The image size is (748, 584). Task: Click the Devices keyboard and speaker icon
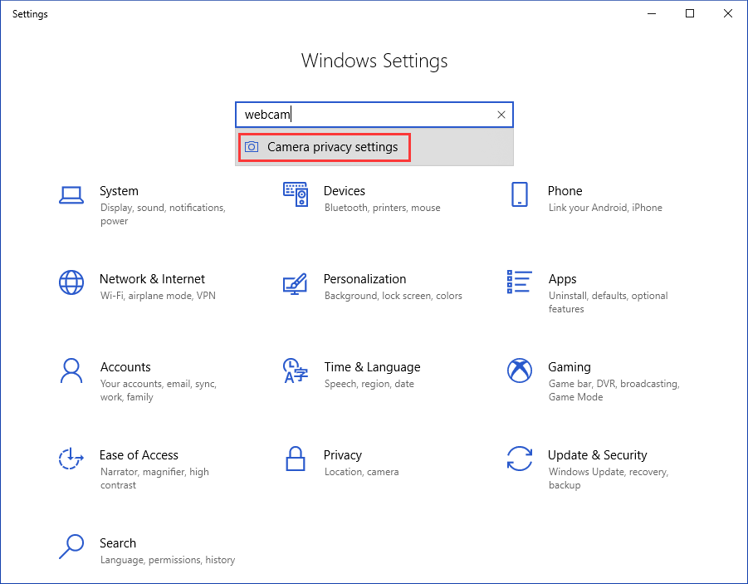(x=296, y=194)
